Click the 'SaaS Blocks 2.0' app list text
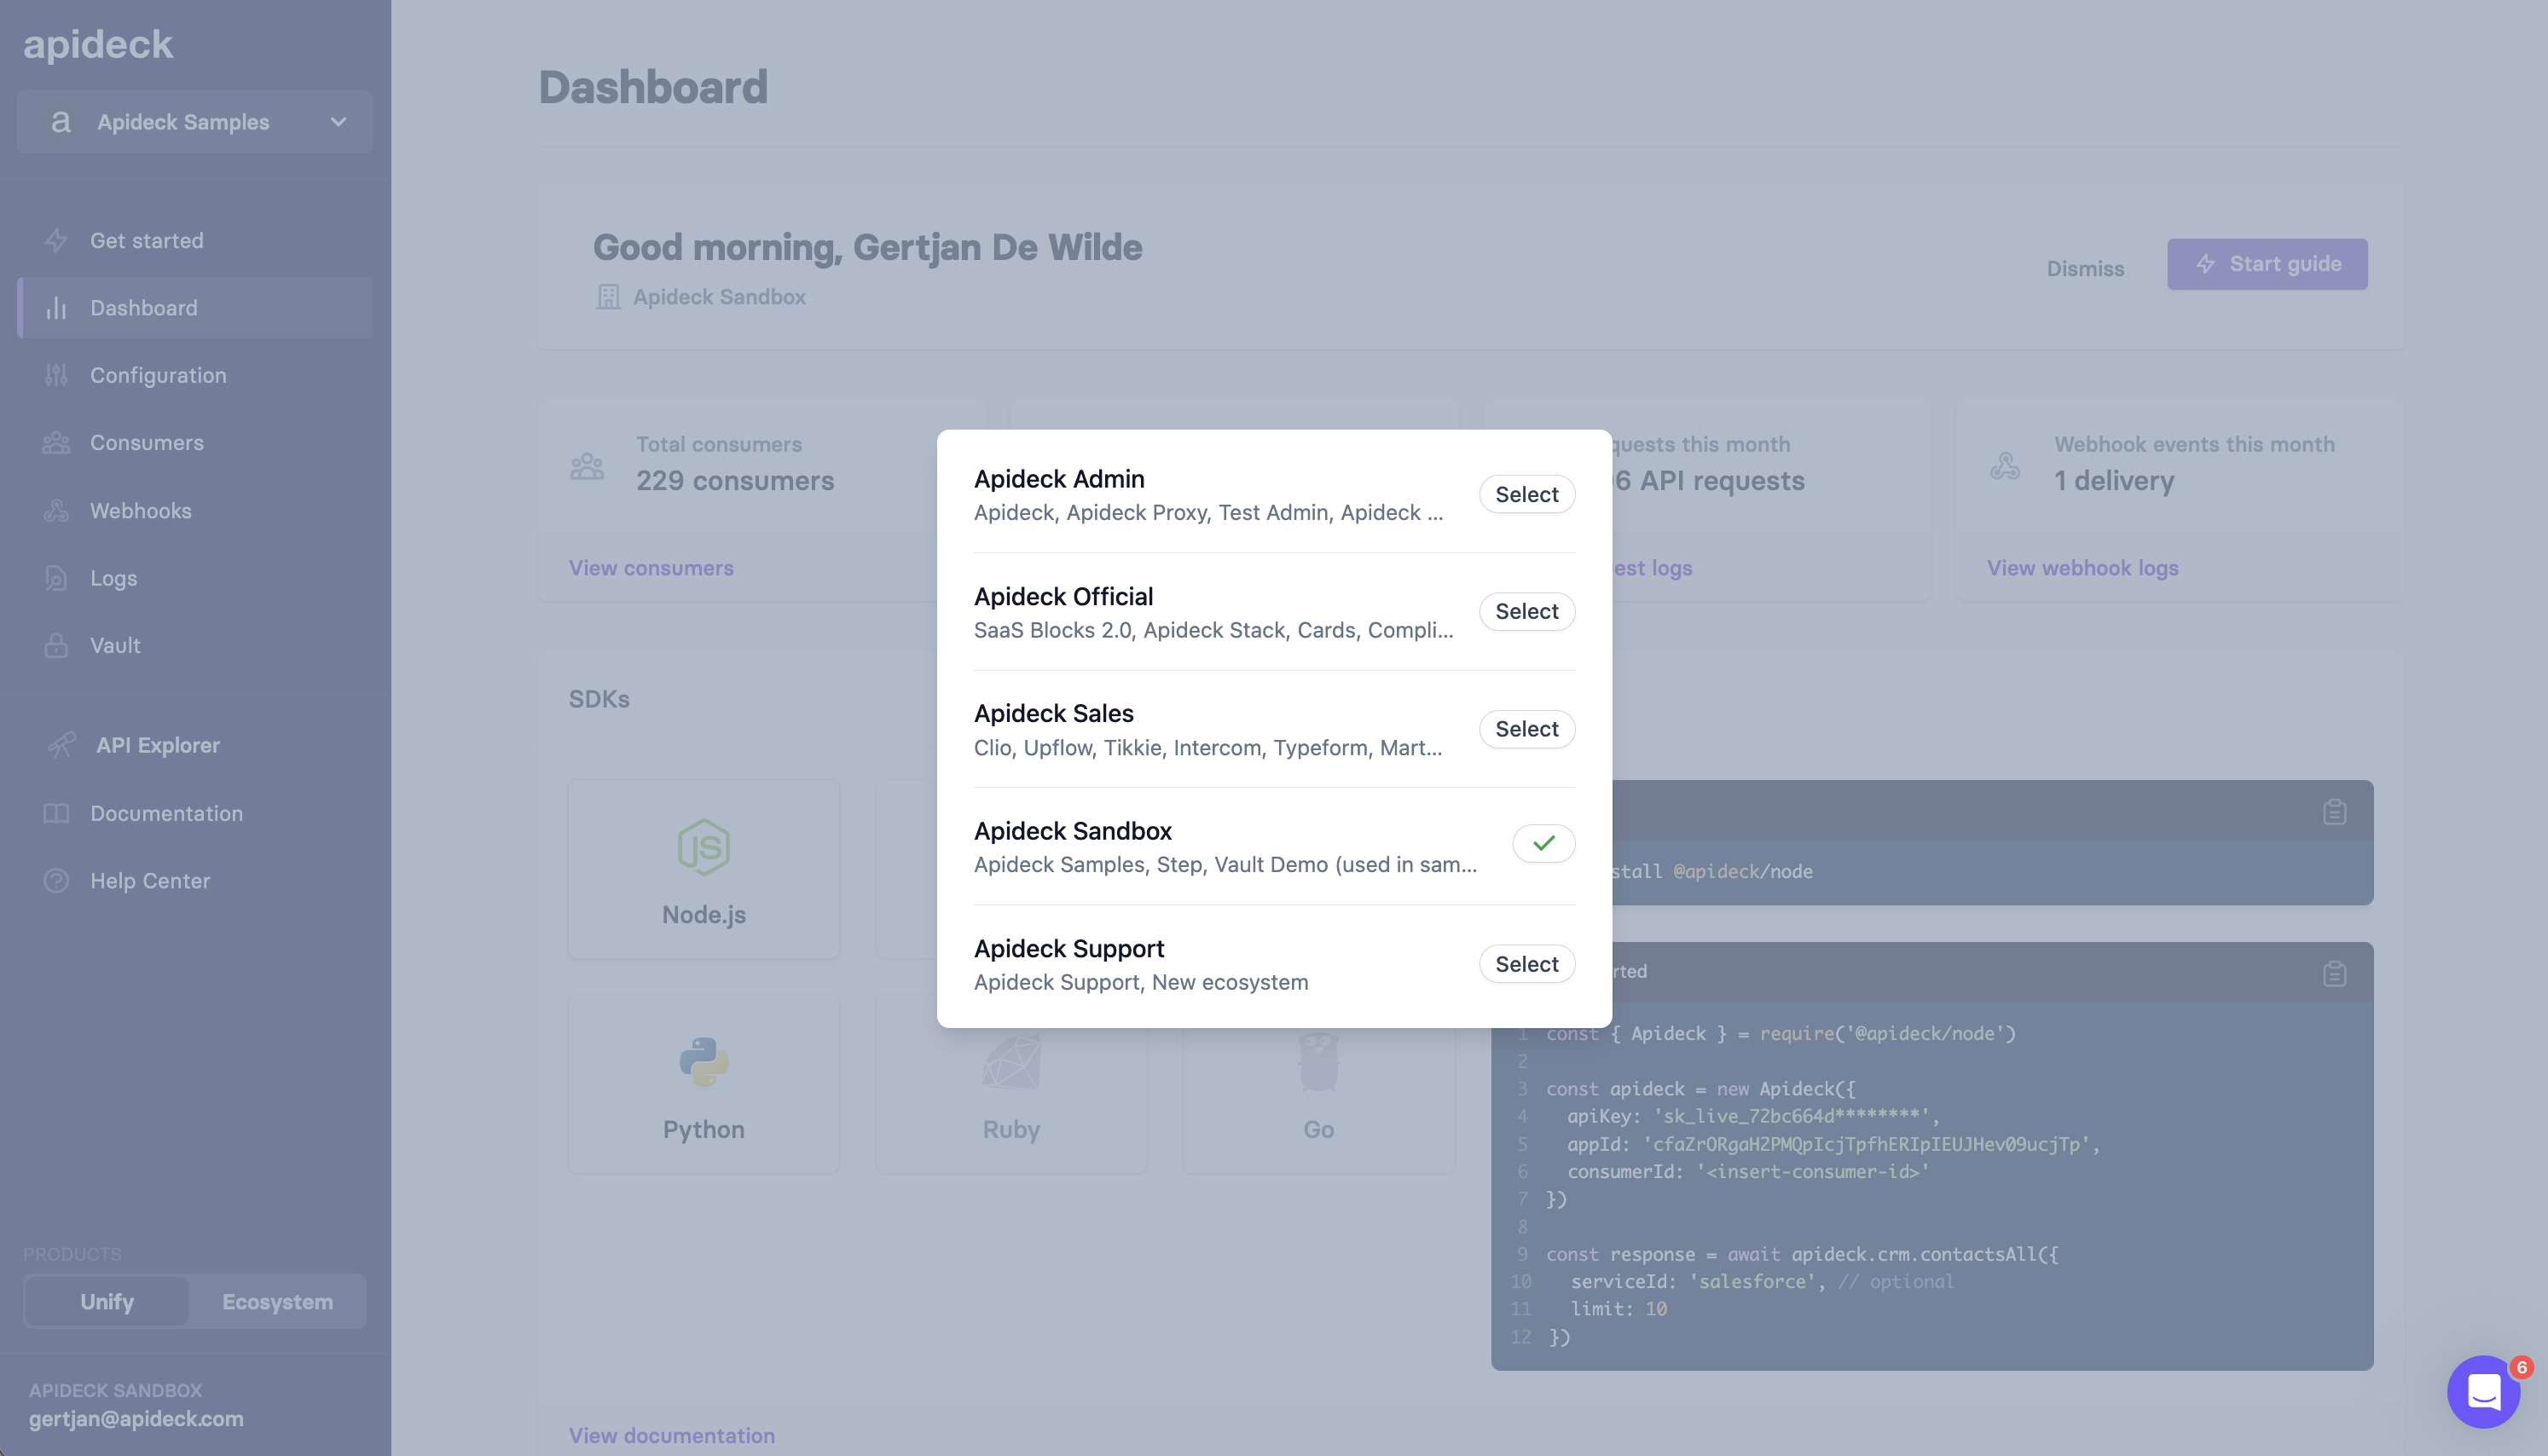 (1213, 630)
